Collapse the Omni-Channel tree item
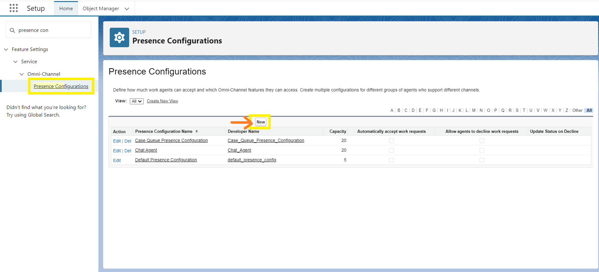Image resolution: width=599 pixels, height=272 pixels. (x=21, y=74)
